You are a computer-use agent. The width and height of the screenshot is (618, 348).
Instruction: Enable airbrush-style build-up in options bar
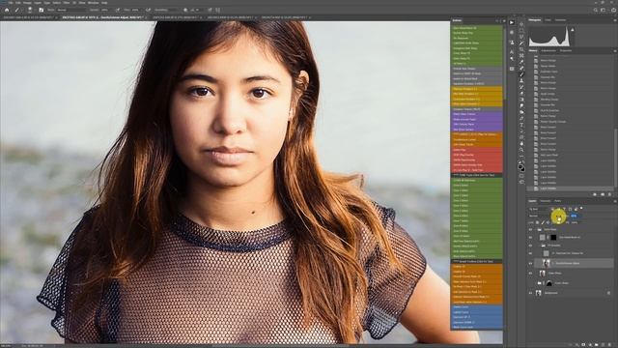point(149,10)
